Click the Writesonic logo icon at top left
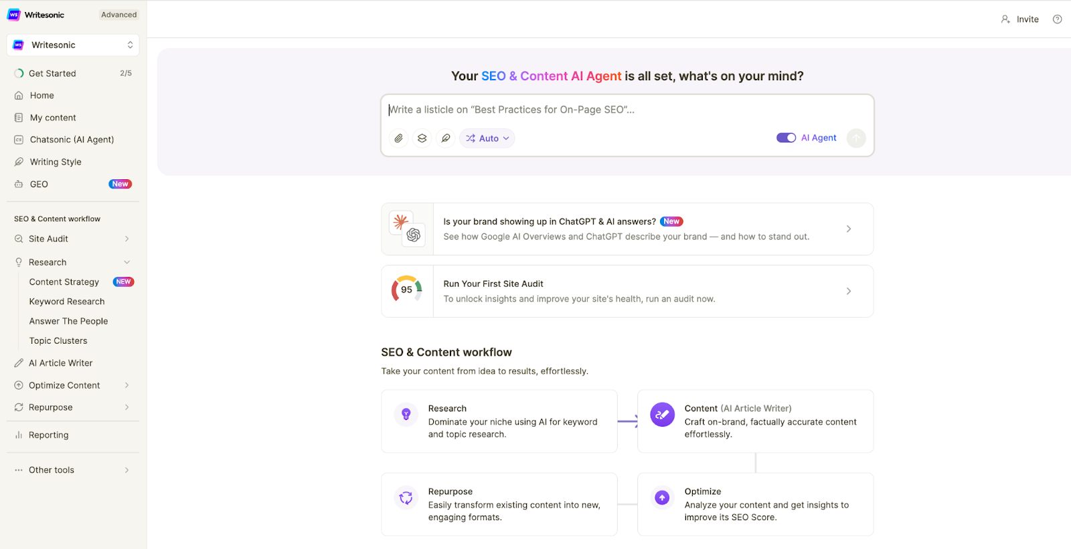This screenshot has width=1071, height=549. point(13,15)
